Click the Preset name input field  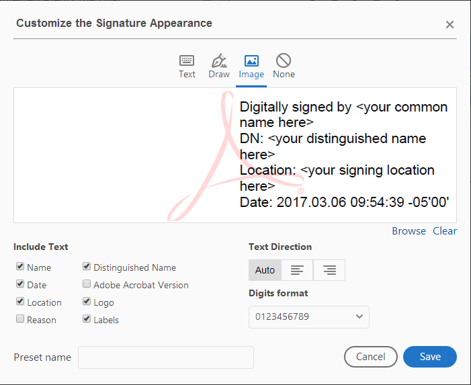pos(165,357)
